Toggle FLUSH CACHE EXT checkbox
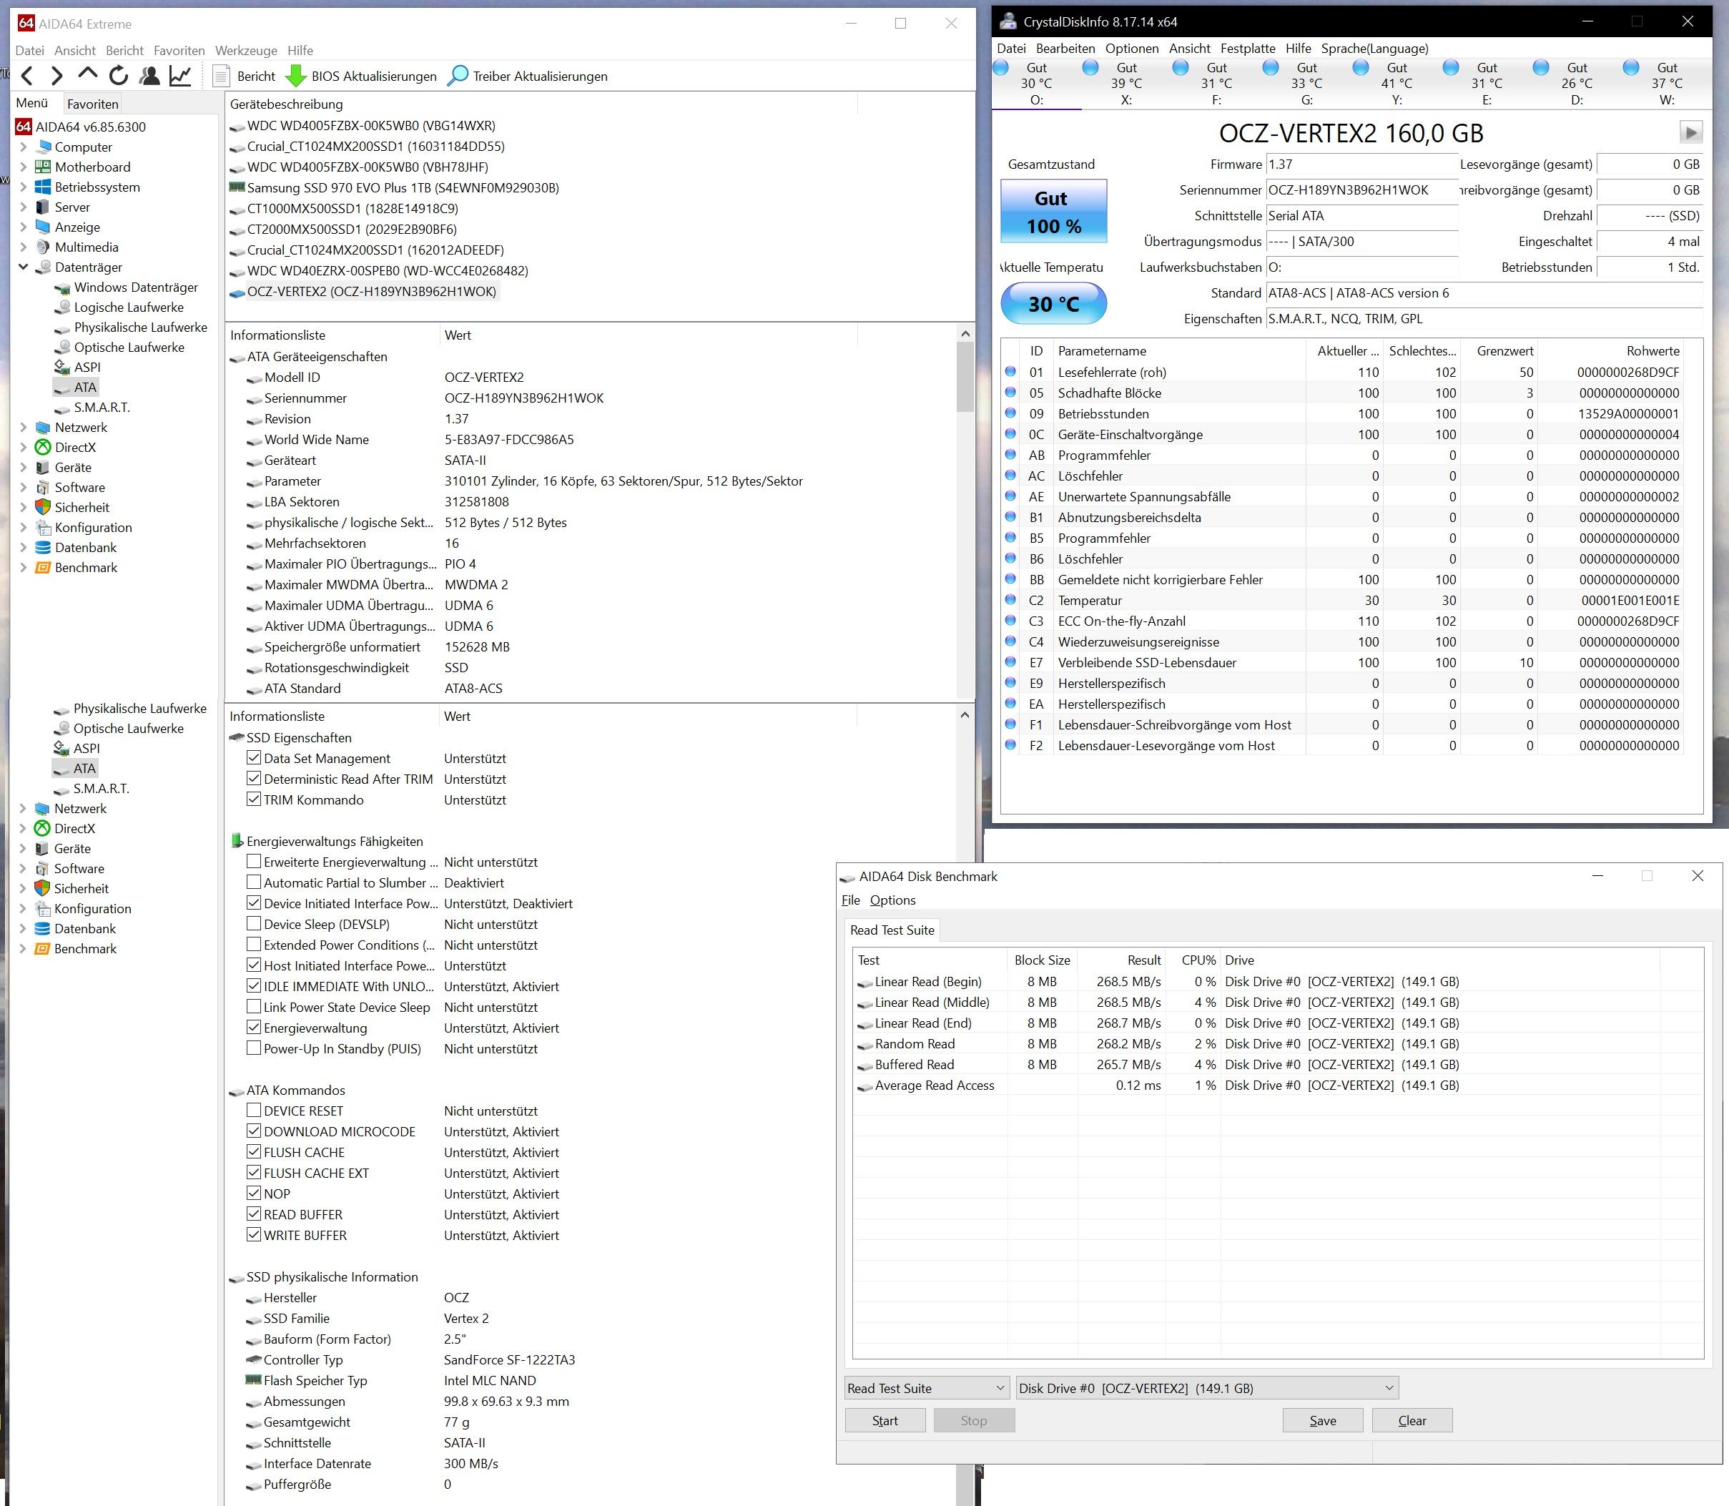Image resolution: width=1729 pixels, height=1506 pixels. coord(254,1171)
